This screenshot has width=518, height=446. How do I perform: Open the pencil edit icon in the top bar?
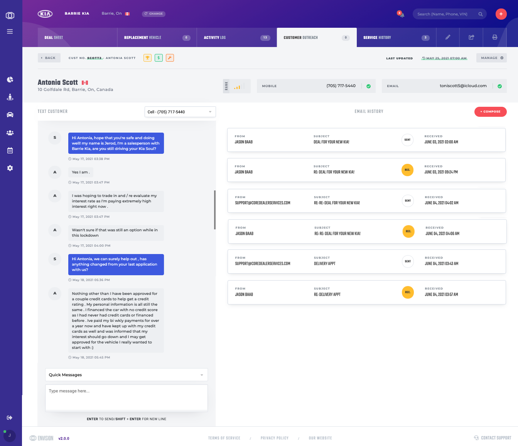pyautogui.click(x=448, y=37)
